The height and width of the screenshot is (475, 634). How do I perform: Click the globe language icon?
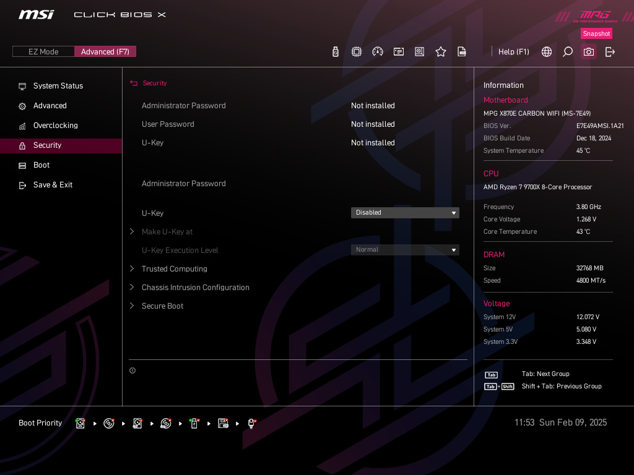pyautogui.click(x=547, y=52)
